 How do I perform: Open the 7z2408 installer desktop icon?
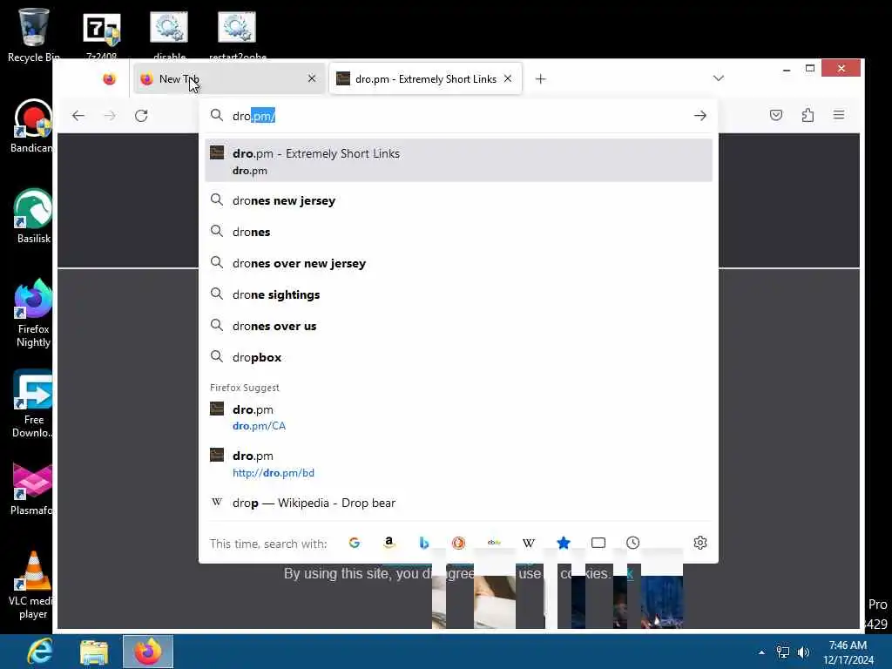pos(101,34)
